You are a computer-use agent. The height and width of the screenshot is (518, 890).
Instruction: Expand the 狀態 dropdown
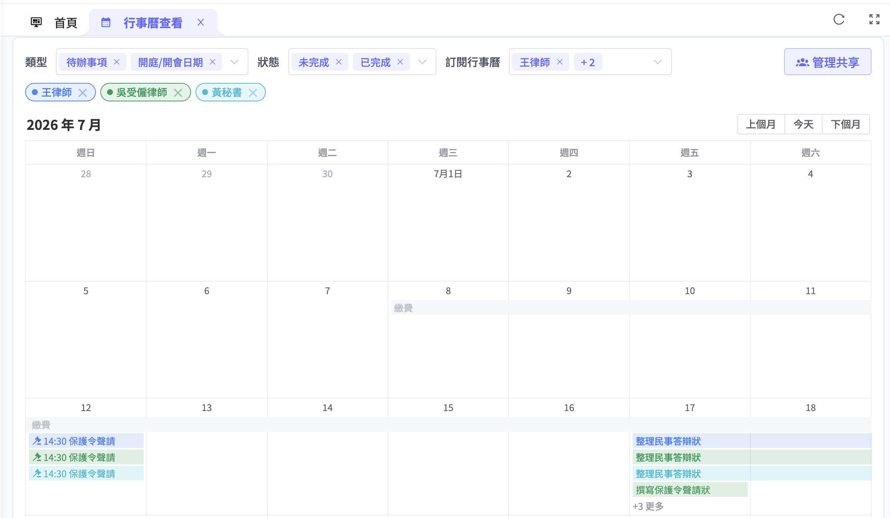tap(422, 62)
